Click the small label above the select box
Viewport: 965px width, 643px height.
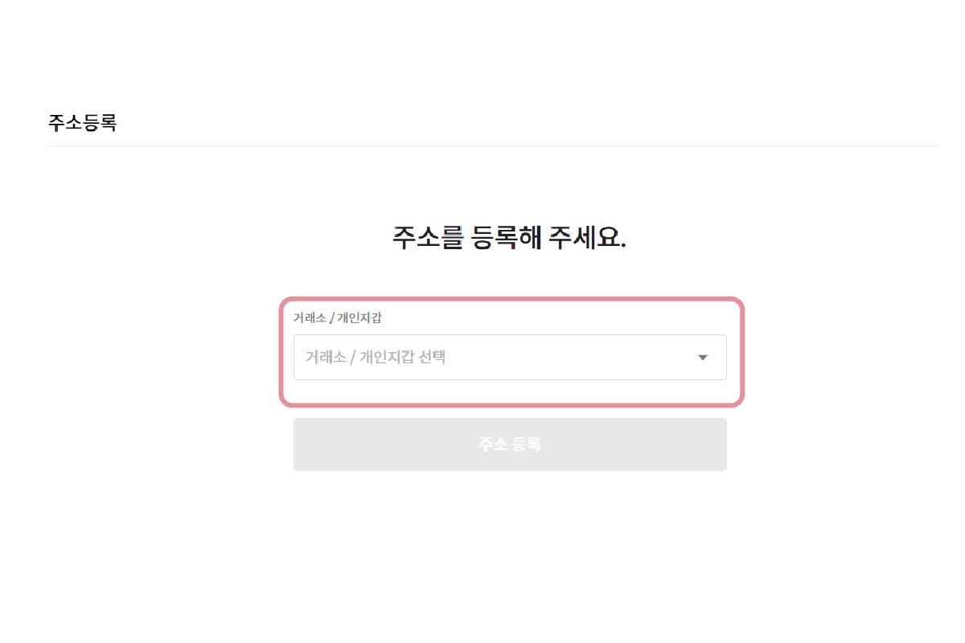(x=338, y=317)
